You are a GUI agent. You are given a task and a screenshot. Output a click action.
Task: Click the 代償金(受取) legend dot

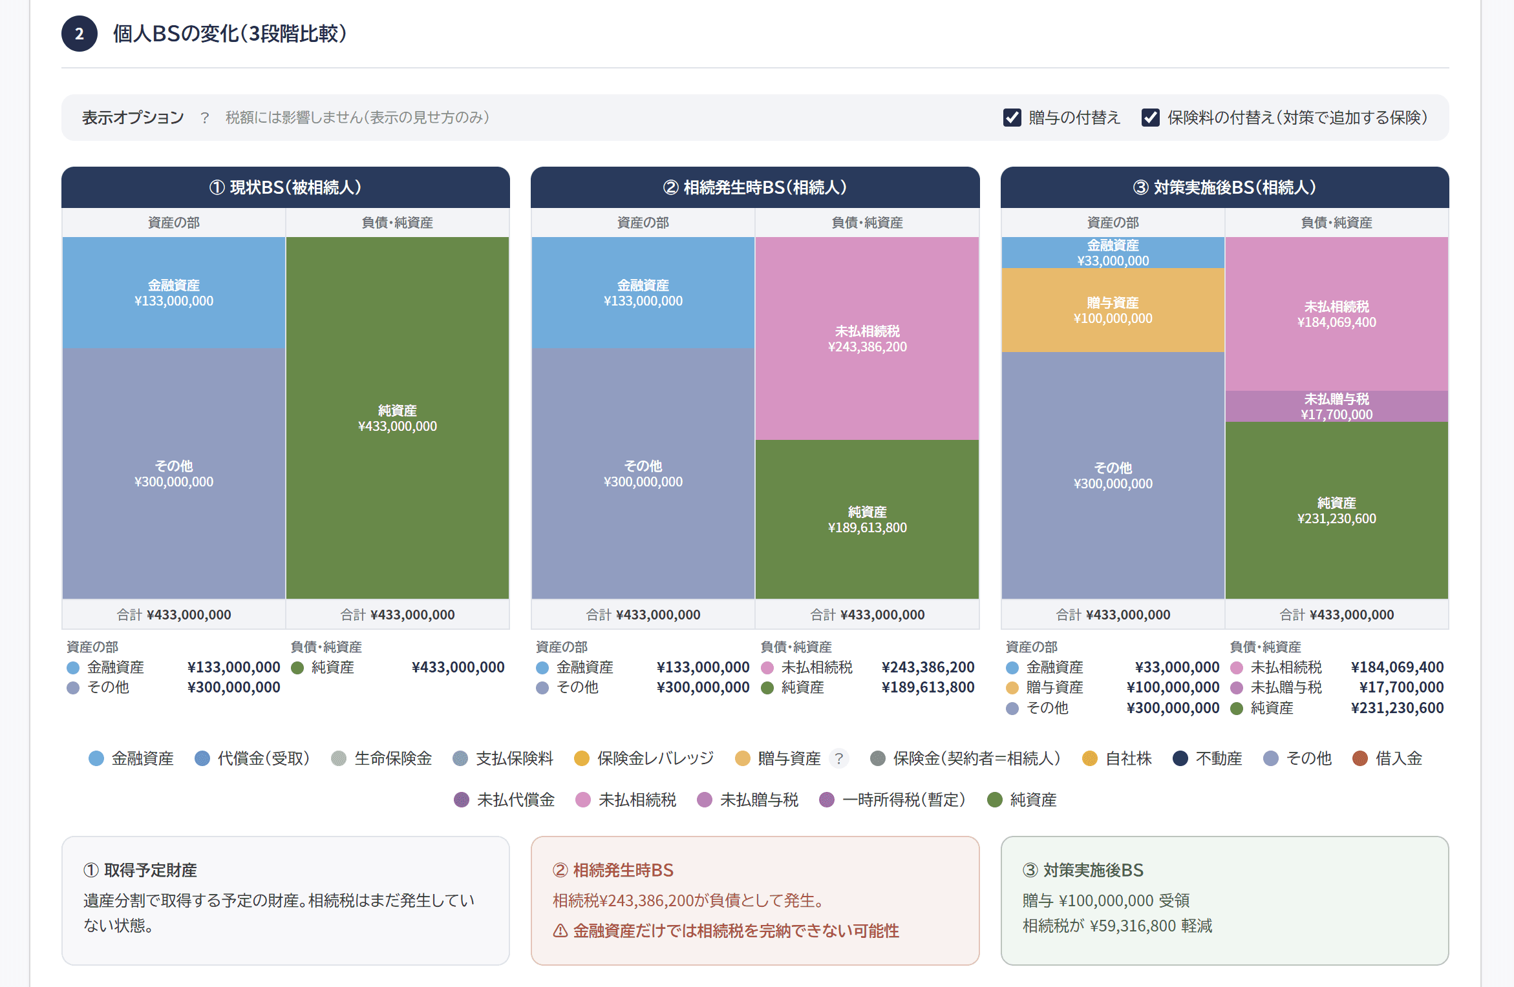[202, 758]
